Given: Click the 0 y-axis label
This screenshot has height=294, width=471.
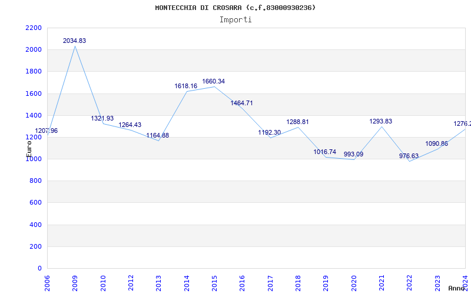Looking at the screenshot, I should tap(39, 269).
